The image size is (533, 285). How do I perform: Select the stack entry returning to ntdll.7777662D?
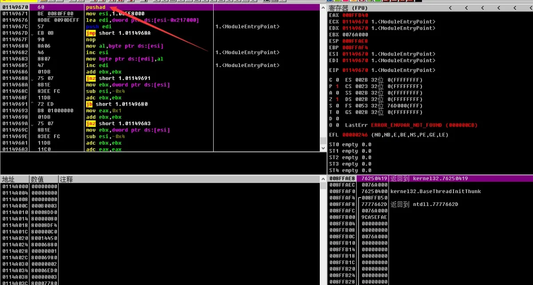pos(424,204)
